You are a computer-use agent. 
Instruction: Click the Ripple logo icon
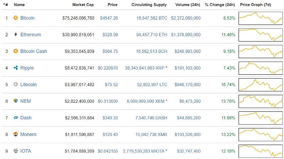16,68
